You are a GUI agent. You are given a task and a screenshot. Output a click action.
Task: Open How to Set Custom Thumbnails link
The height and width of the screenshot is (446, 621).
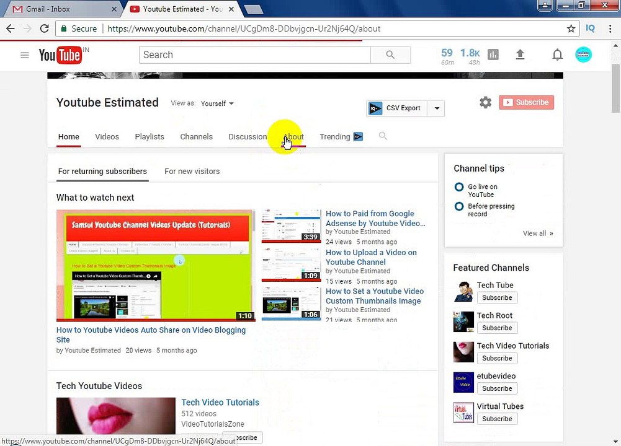pos(375,296)
